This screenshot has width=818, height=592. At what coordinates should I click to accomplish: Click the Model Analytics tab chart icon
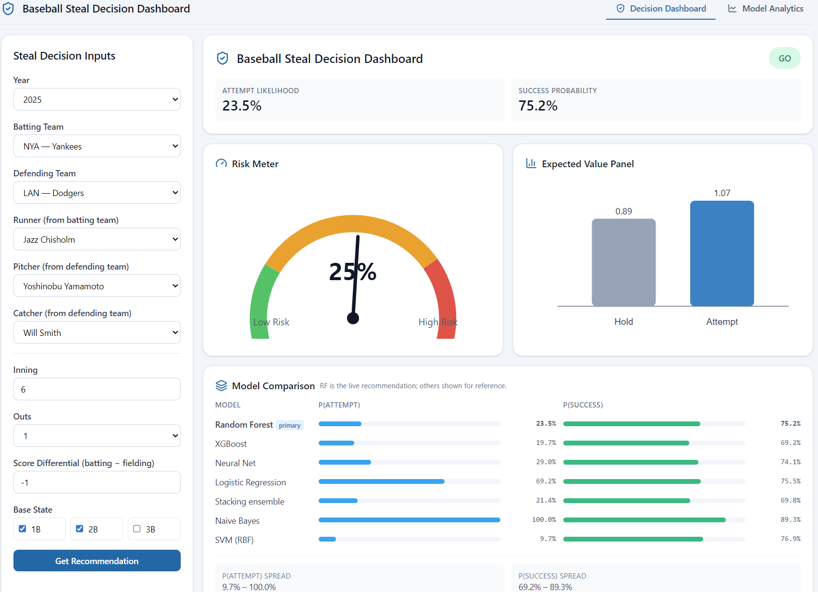pyautogui.click(x=732, y=9)
